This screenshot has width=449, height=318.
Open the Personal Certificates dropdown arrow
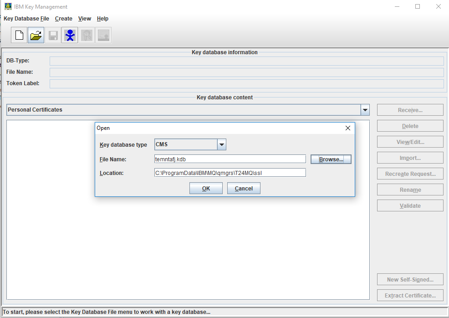[365, 110]
